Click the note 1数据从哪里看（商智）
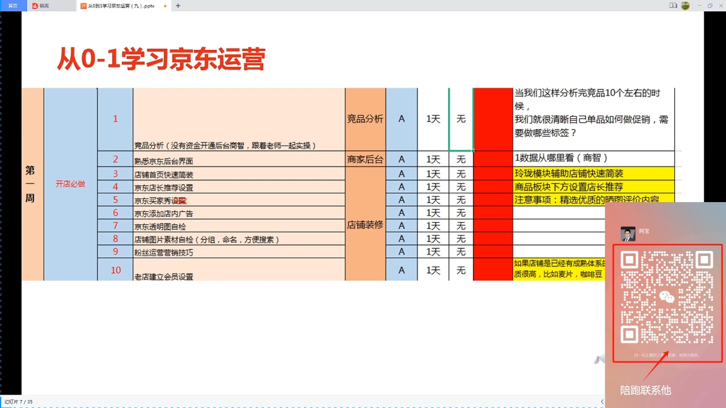This screenshot has height=408, width=726. click(x=561, y=158)
